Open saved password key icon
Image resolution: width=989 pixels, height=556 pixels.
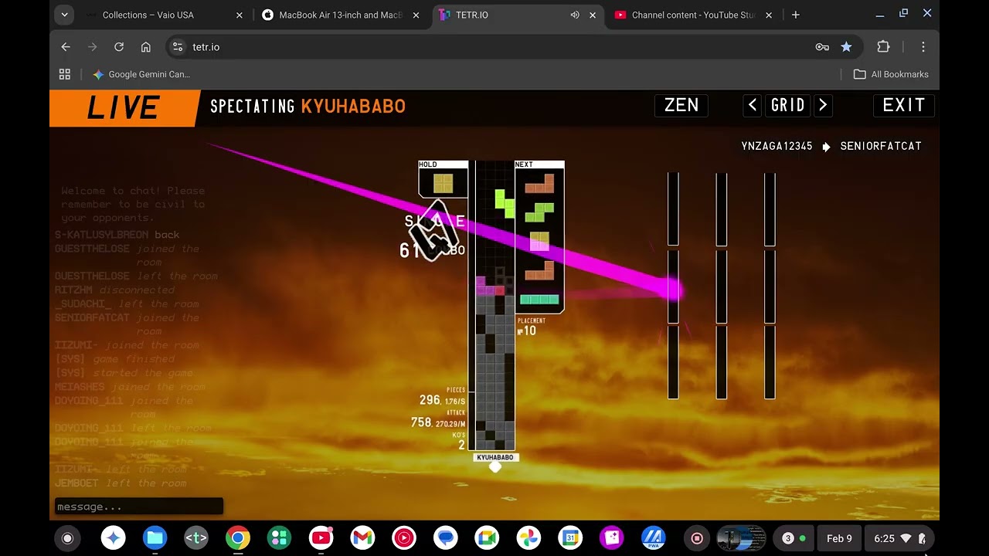822,47
